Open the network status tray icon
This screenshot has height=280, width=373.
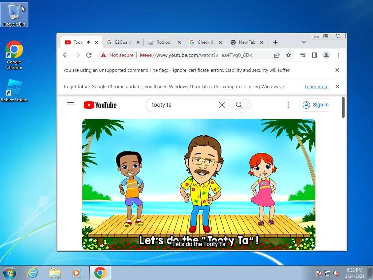pyautogui.click(x=327, y=273)
